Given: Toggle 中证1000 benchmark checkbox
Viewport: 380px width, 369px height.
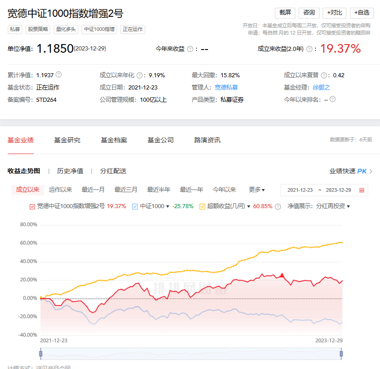Looking at the screenshot, I should [135, 207].
